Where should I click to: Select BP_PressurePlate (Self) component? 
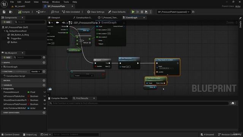[17, 27]
